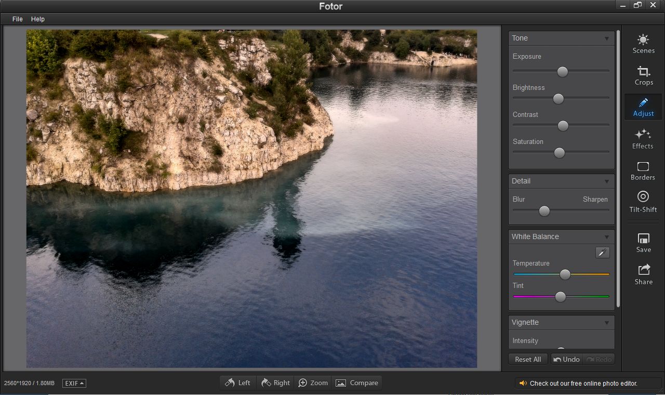The width and height of the screenshot is (665, 395).
Task: Minimize the Fotor window
Action: tap(623, 5)
